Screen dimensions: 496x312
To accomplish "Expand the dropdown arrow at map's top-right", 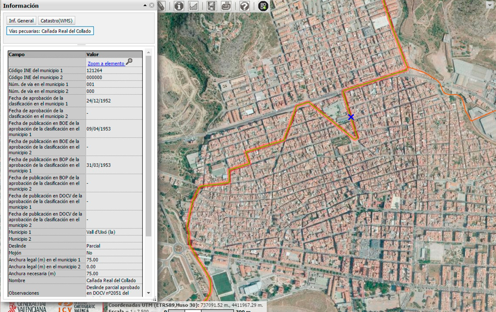I will coord(491,5).
